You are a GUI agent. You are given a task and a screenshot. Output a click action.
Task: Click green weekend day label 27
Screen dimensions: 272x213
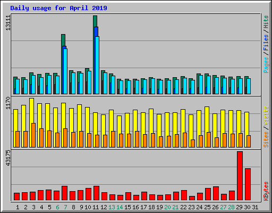[x=223, y=207]
